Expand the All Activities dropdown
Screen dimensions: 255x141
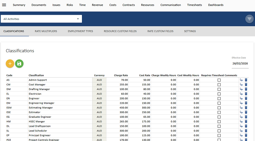(x=41, y=19)
